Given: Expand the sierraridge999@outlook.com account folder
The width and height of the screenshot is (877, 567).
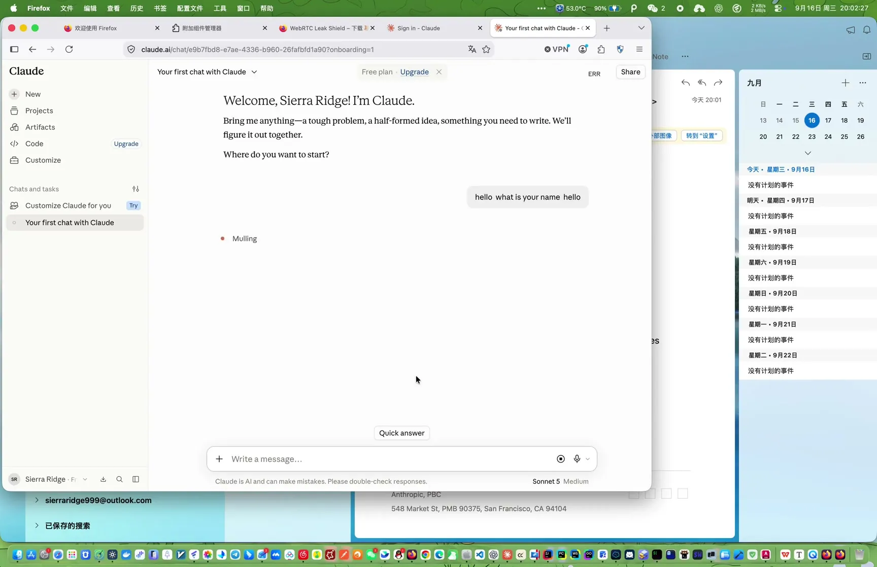Looking at the screenshot, I should pos(37,500).
